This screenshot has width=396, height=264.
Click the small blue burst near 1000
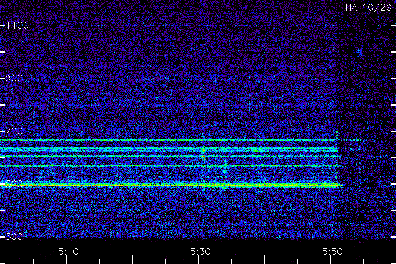[x=359, y=53]
